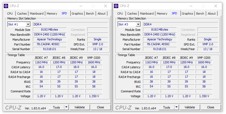The height and width of the screenshot is (114, 226).
Task: Open Caches tab in right window
Action: coord(132,14)
